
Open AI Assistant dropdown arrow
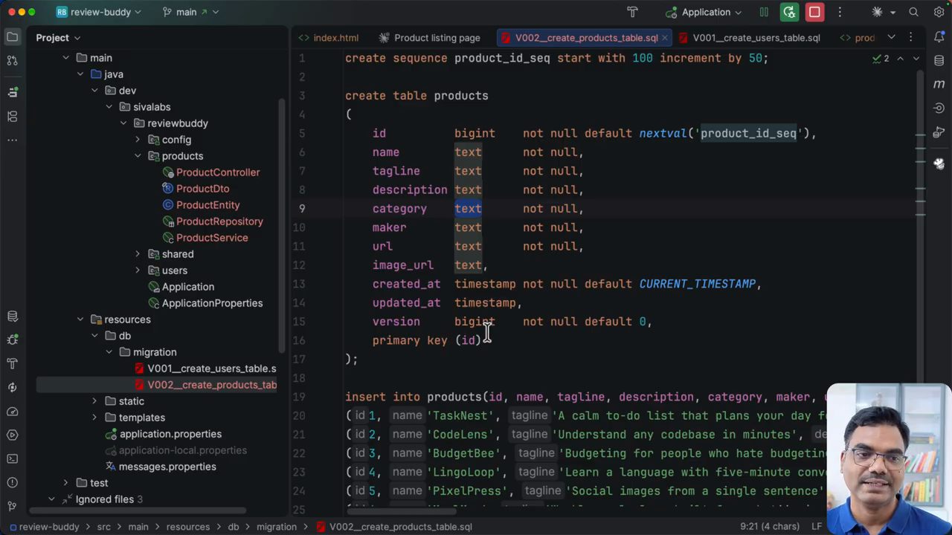tap(892, 12)
